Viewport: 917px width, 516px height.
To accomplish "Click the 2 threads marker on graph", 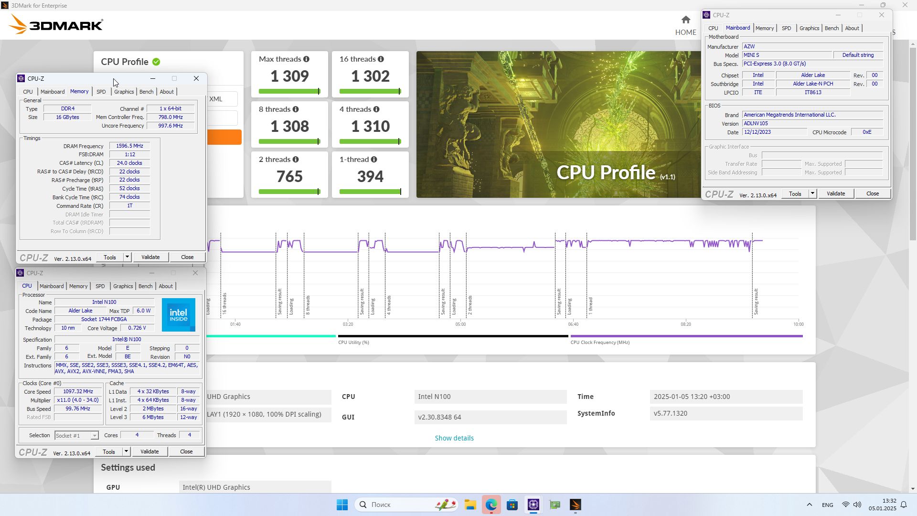I will [x=470, y=305].
